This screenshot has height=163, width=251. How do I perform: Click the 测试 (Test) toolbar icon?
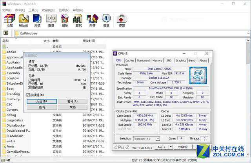click(37, 19)
